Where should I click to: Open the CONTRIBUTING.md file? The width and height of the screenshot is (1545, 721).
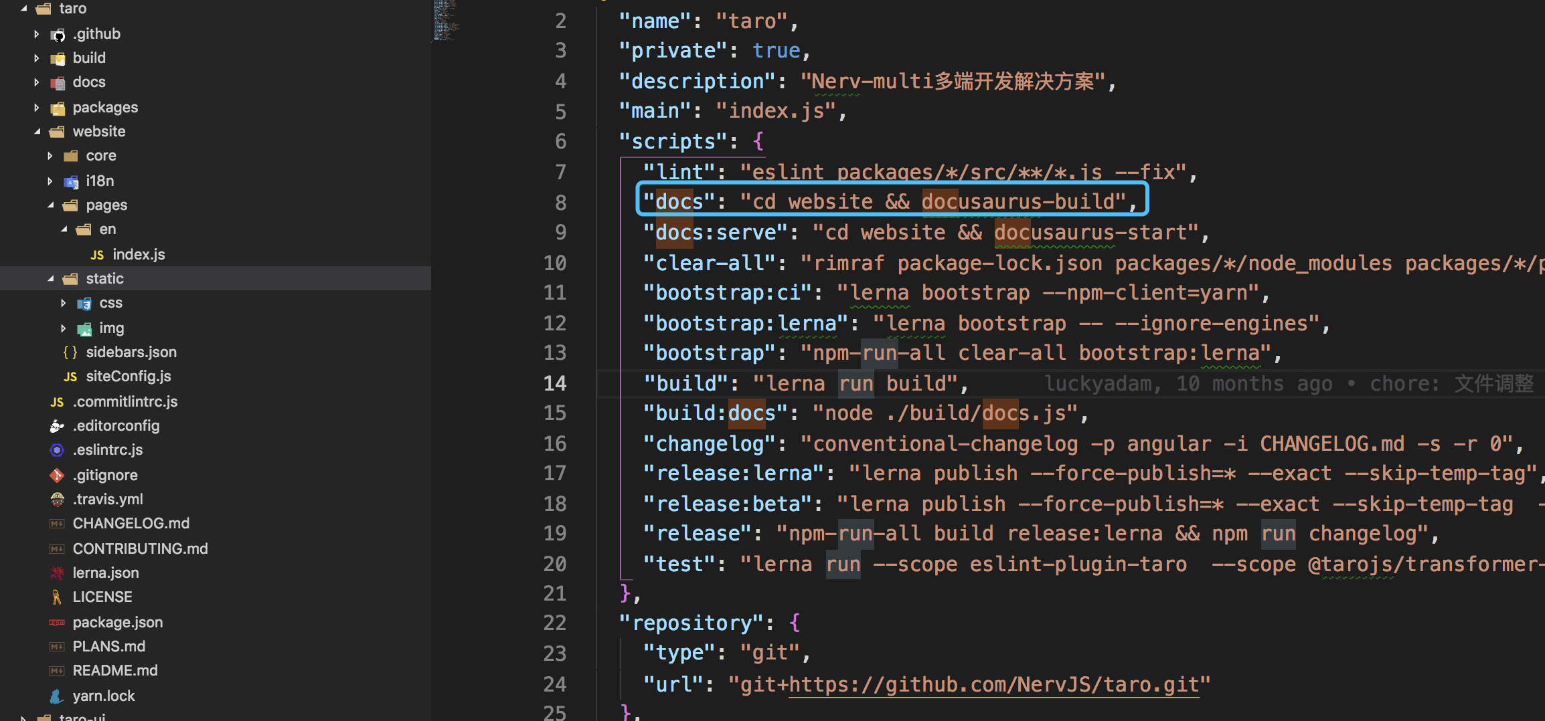coord(141,549)
